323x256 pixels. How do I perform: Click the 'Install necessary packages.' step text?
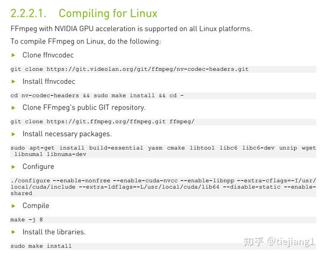click(67, 133)
